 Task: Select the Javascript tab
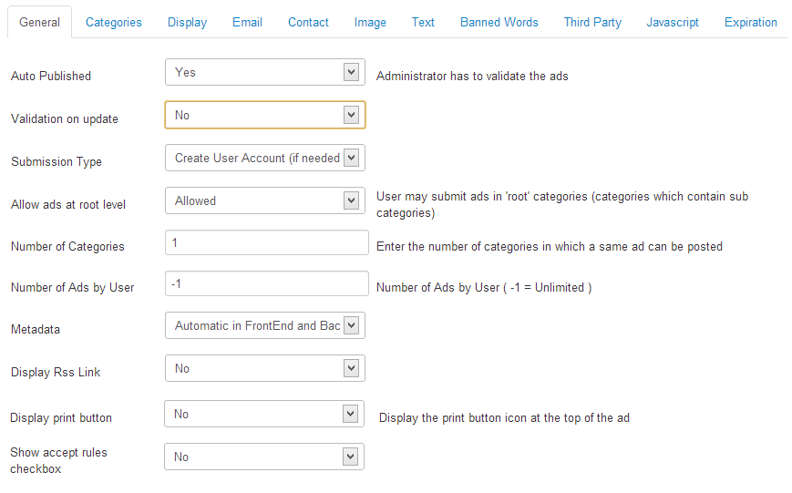click(x=673, y=22)
